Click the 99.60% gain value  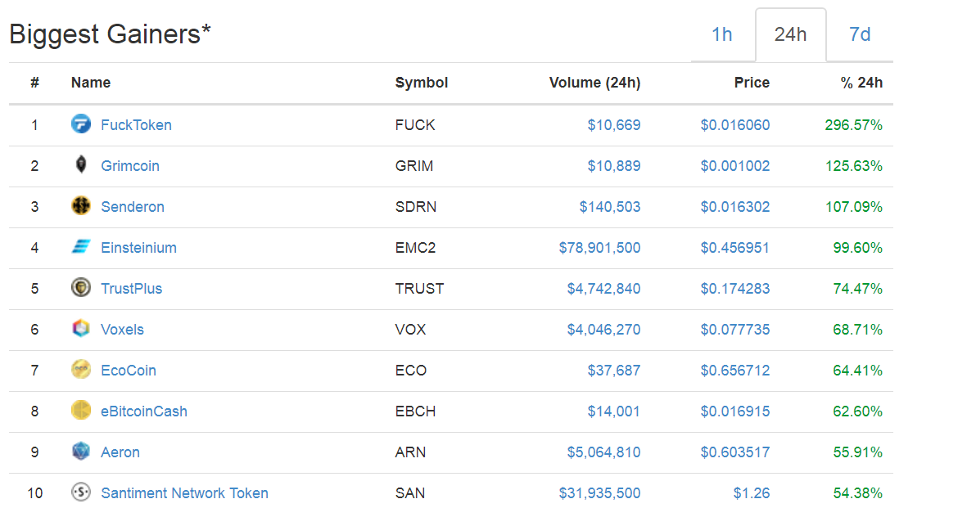(x=858, y=248)
